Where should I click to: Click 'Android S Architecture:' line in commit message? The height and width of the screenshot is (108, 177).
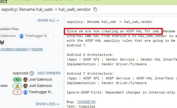pyautogui.click(x=90, y=55)
